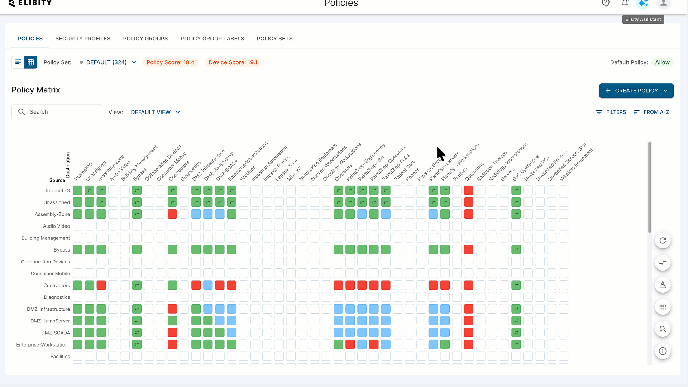
Task: Click red cell Contractors to Assembly-Zone
Action: pyautogui.click(x=101, y=285)
